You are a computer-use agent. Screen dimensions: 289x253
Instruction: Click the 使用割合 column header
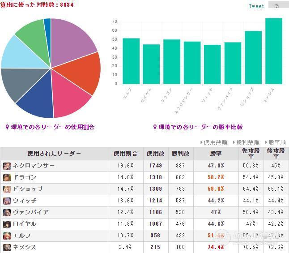click(125, 154)
